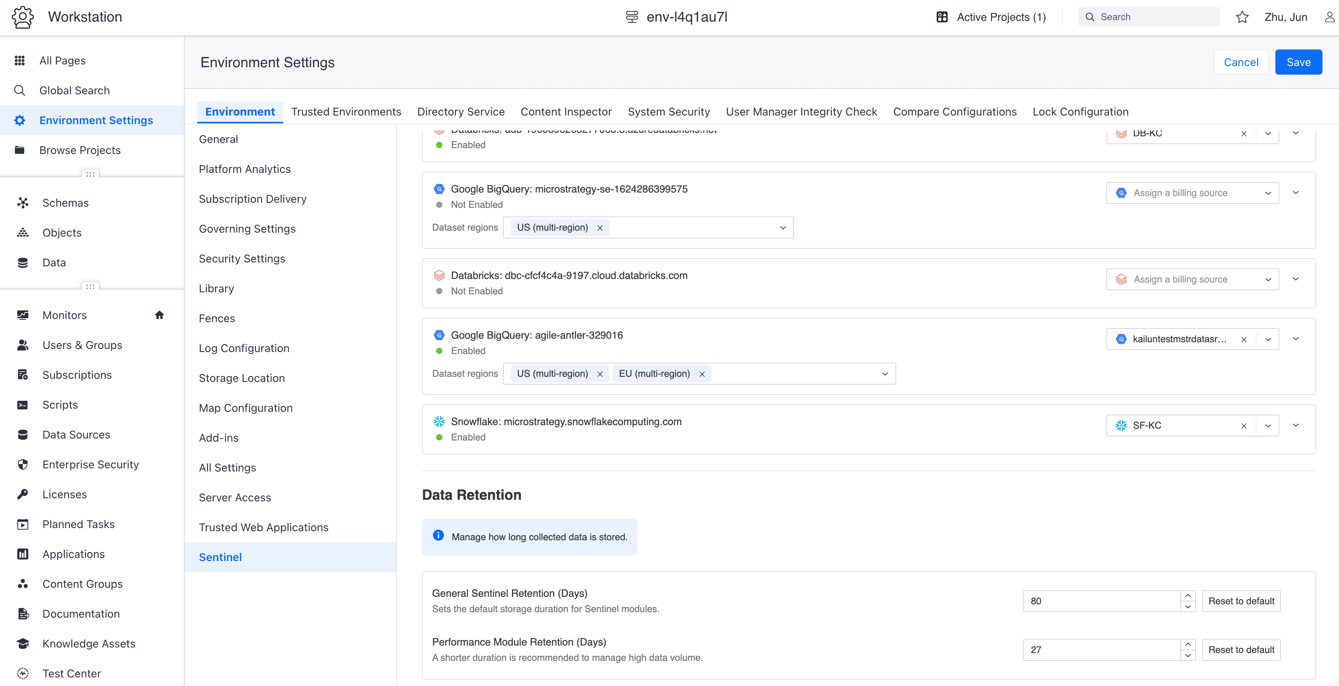Click the Licenses key icon
Screen dimensions: 1339x686
[x=22, y=494]
